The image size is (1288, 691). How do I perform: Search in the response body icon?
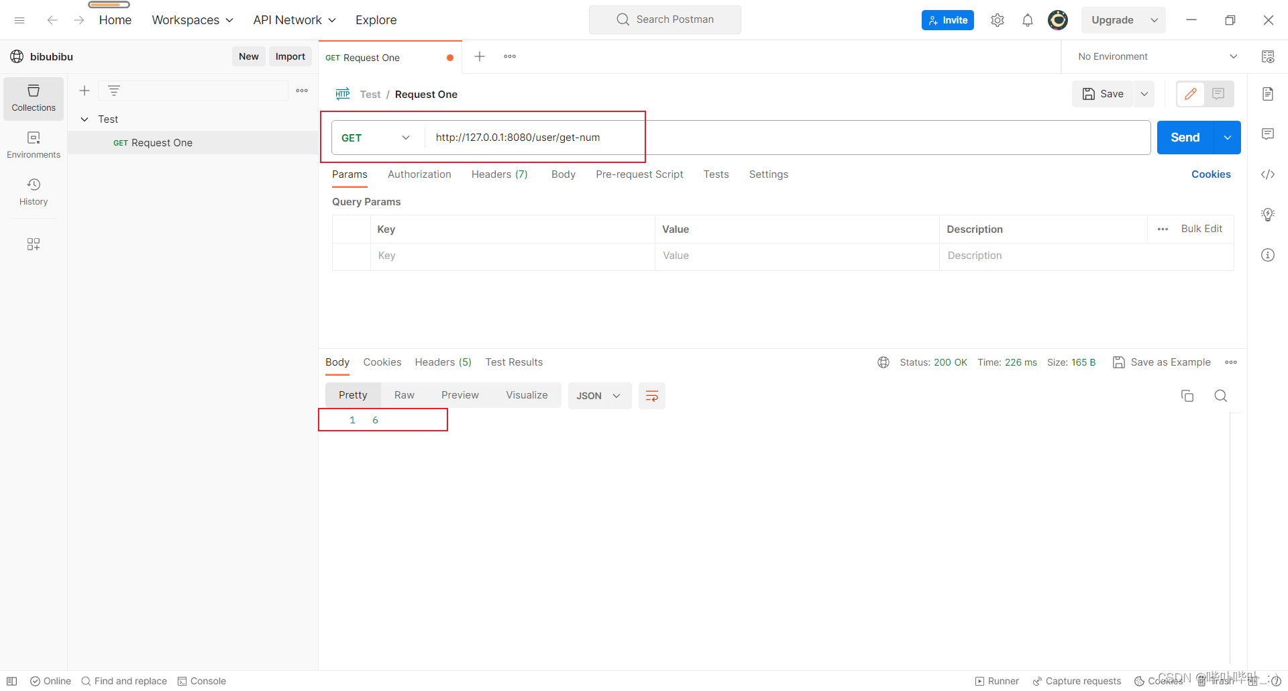(x=1221, y=396)
